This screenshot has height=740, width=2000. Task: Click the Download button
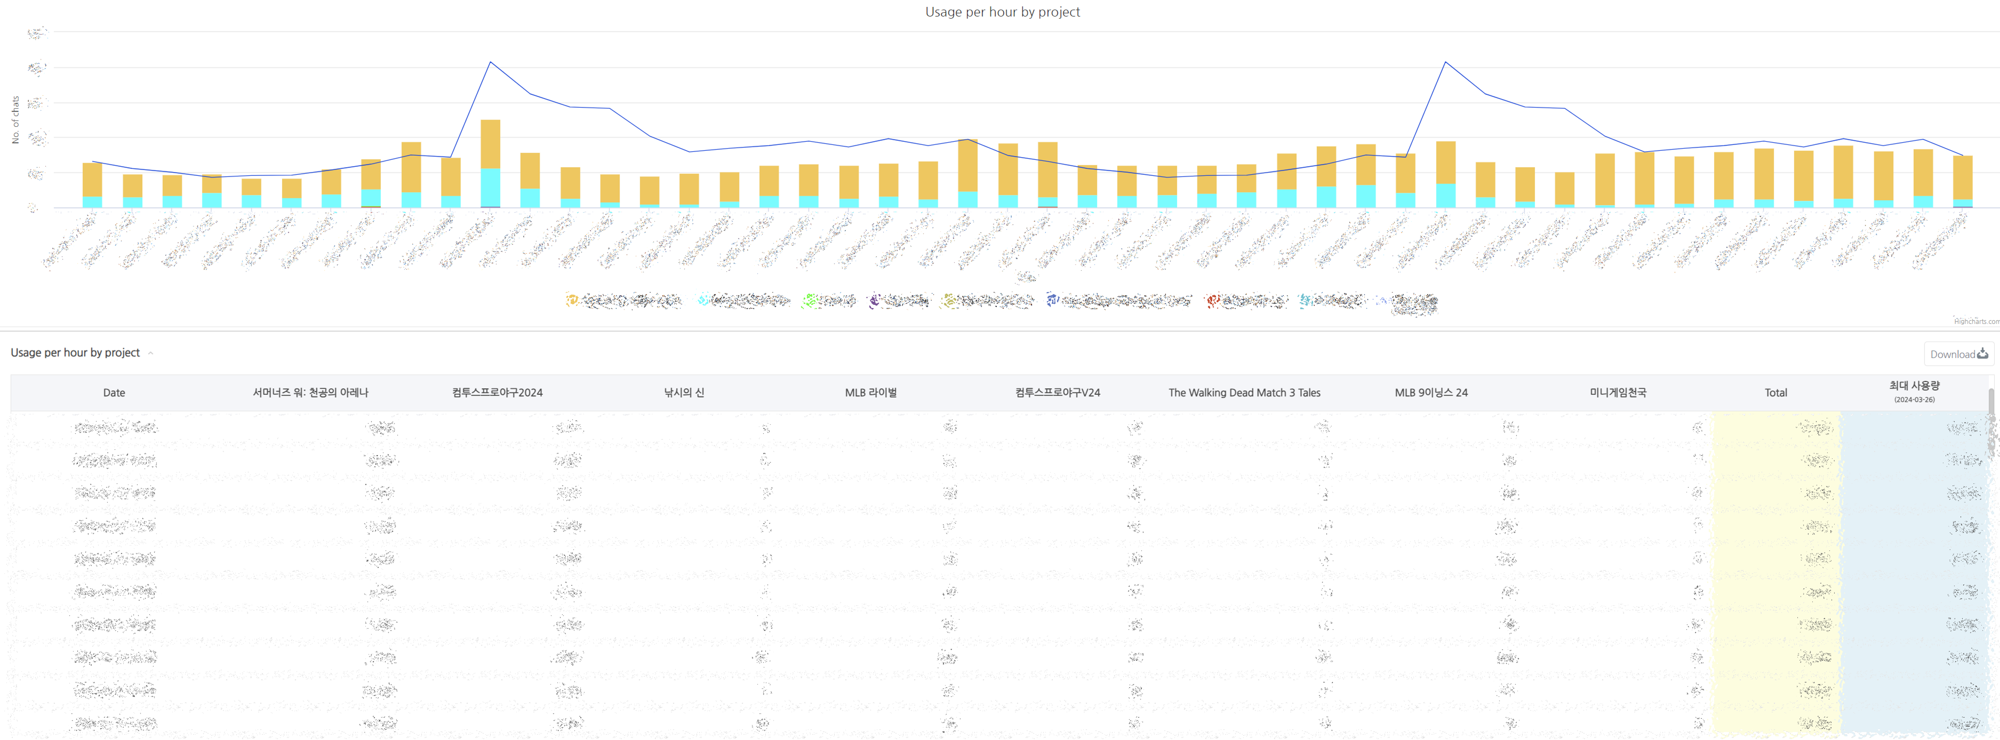(x=1958, y=354)
